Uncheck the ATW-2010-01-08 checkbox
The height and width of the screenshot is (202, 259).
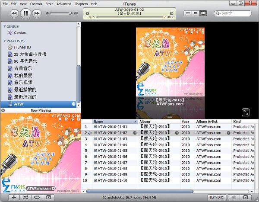coord(95,169)
